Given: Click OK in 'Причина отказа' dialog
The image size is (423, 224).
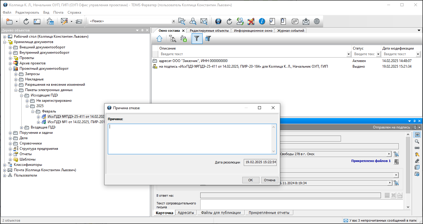Looking at the screenshot, I should [251, 180].
